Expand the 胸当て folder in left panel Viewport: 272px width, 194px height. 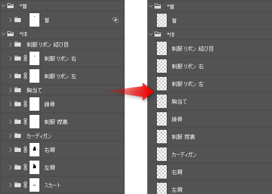(10, 90)
